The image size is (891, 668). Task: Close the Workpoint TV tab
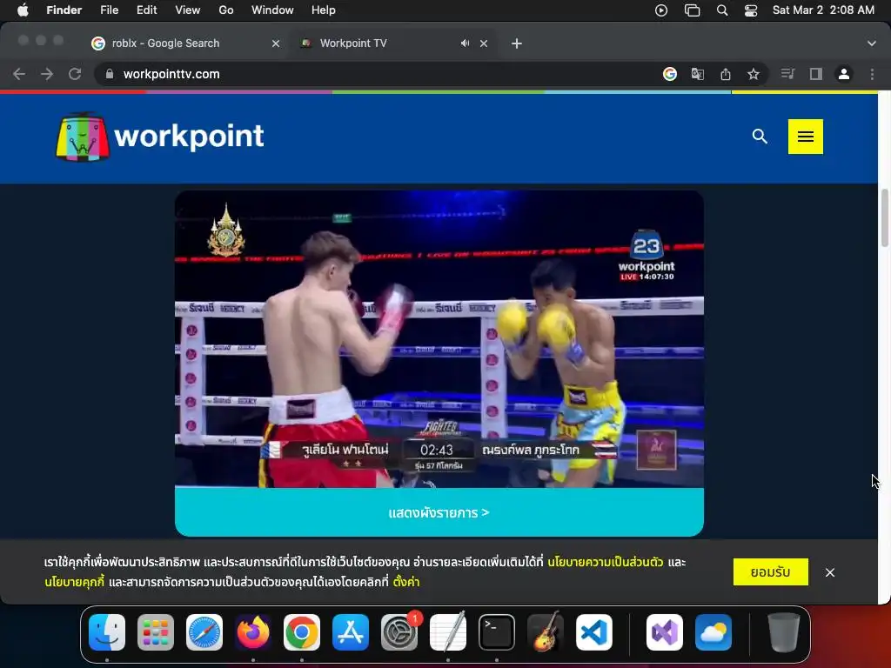click(x=484, y=43)
